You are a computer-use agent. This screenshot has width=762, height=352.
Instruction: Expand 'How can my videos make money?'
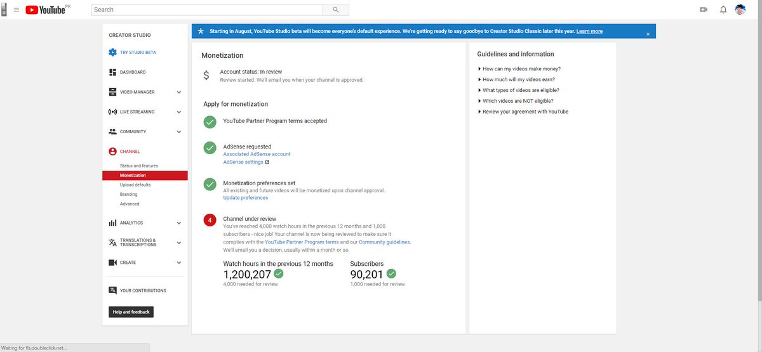click(519, 68)
